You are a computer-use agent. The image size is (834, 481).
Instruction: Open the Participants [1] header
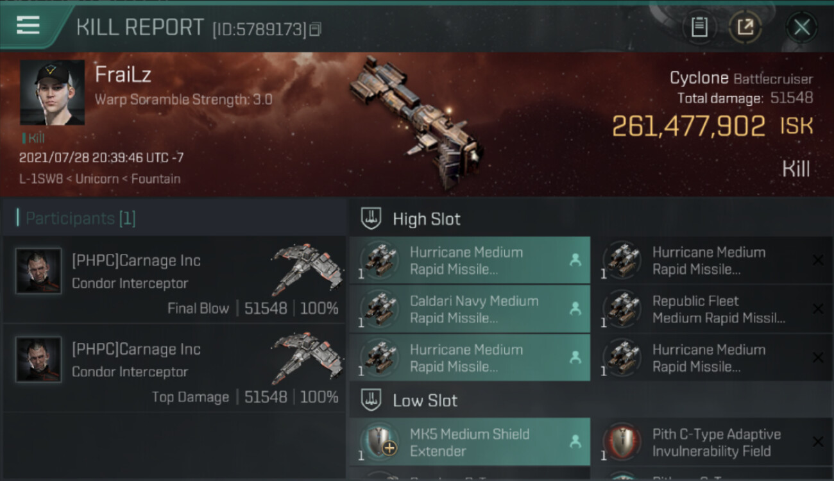click(80, 218)
